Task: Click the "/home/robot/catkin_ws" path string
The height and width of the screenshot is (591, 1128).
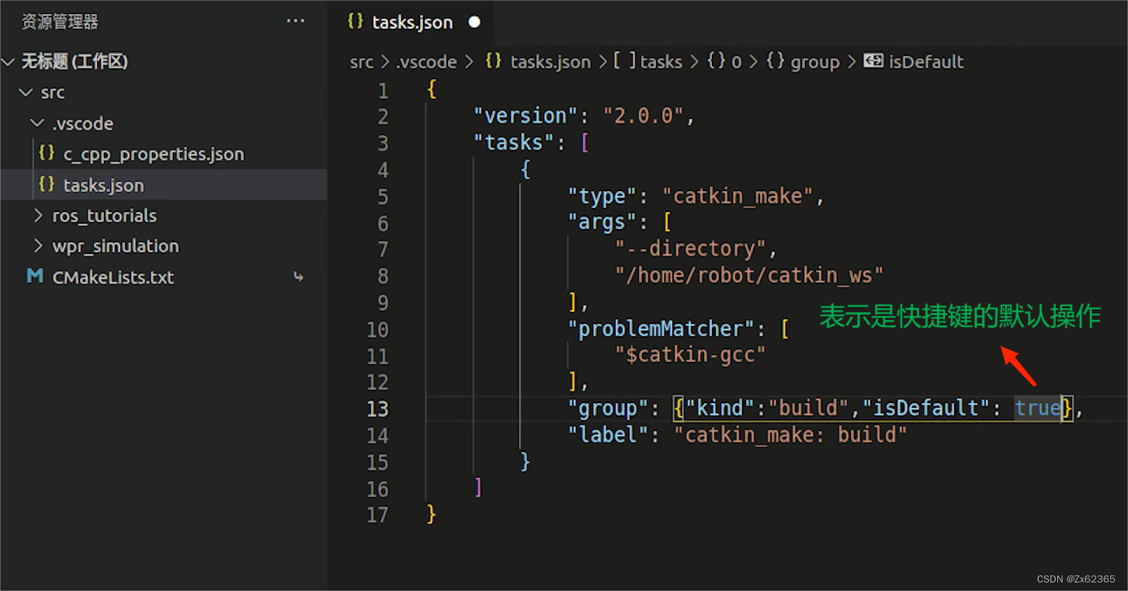Action: pyautogui.click(x=749, y=276)
